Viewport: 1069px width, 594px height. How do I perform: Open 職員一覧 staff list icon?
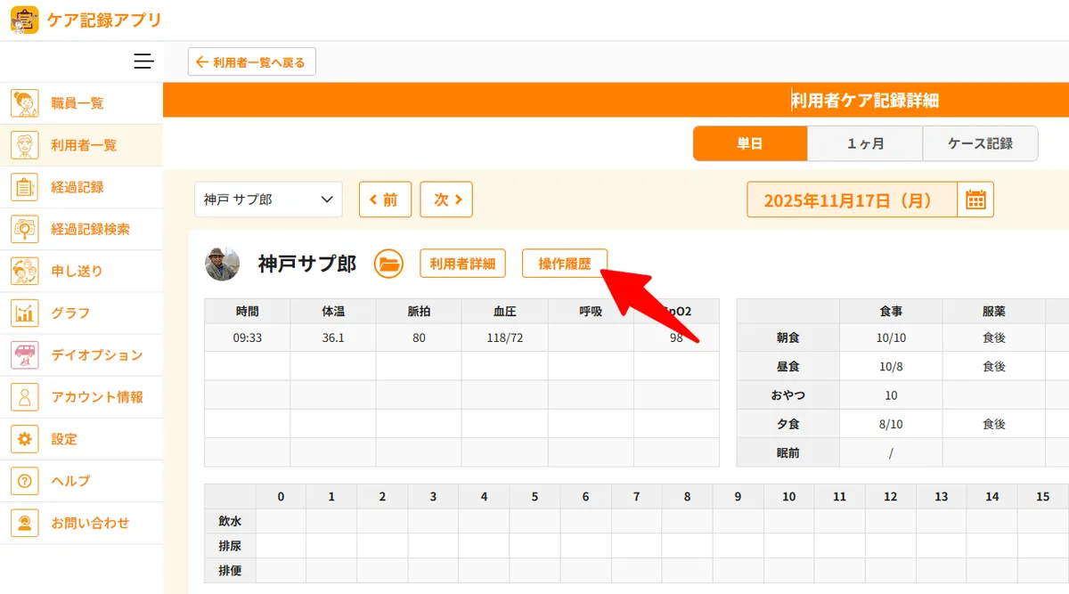pyautogui.click(x=25, y=103)
